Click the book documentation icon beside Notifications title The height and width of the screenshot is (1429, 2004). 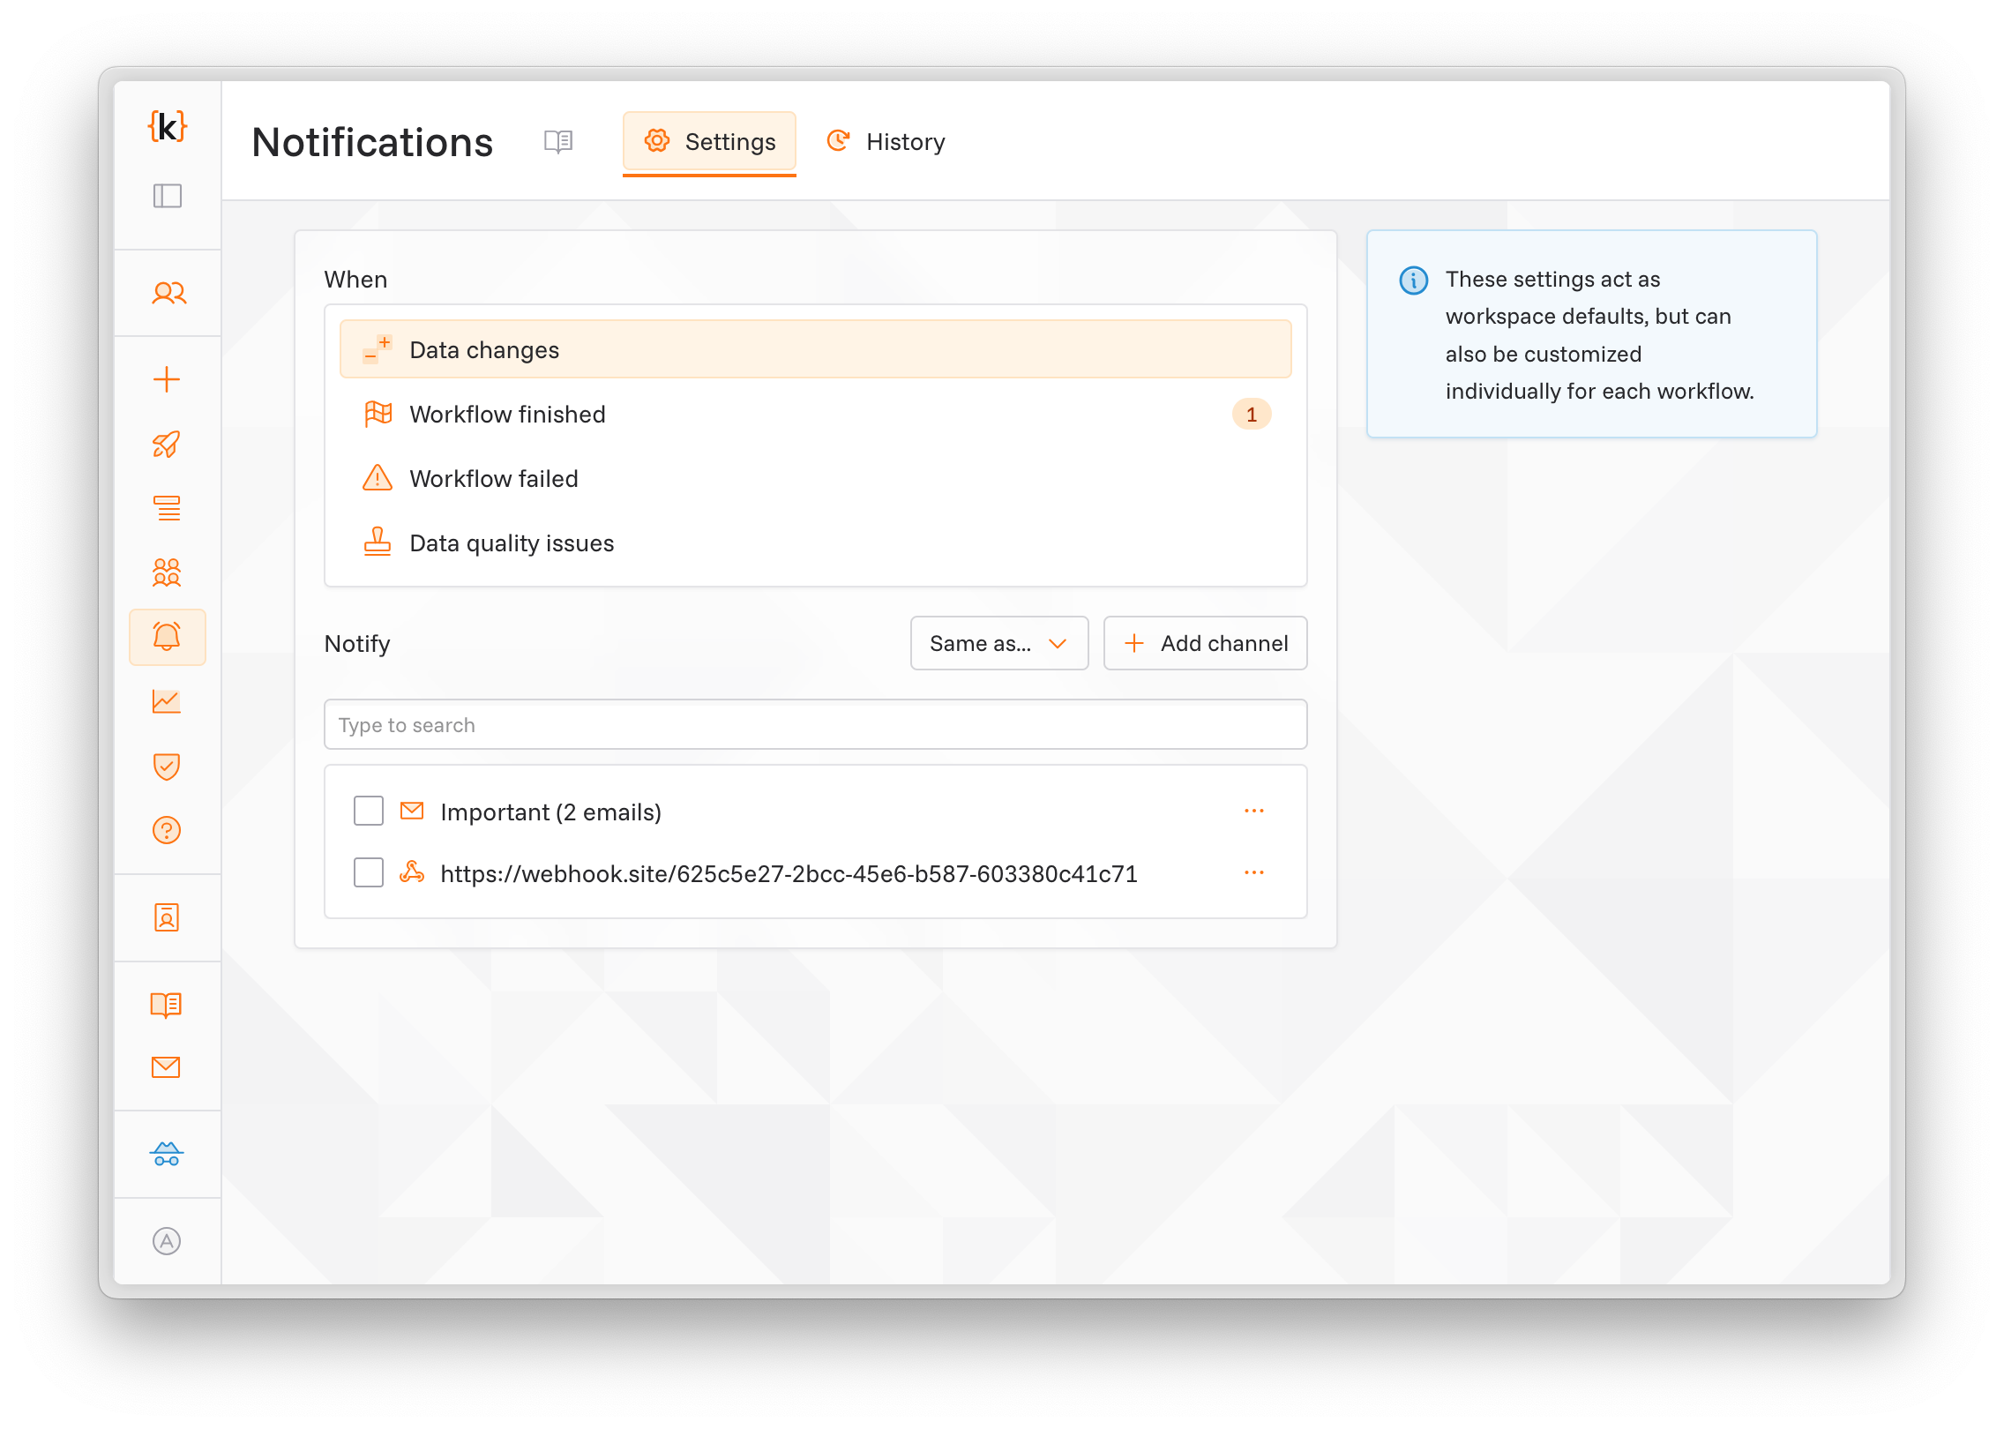558,142
